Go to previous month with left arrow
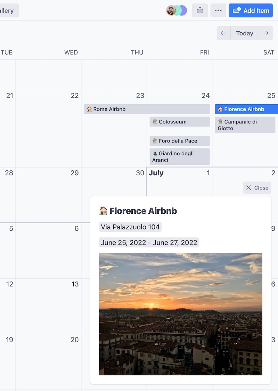The width and height of the screenshot is (278, 391). [x=223, y=33]
